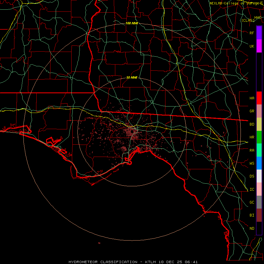Image resolution: width=264 pixels, height=264 pixels.
Task: Select the gray GC legend swatch
Action: pyautogui.click(x=259, y=202)
